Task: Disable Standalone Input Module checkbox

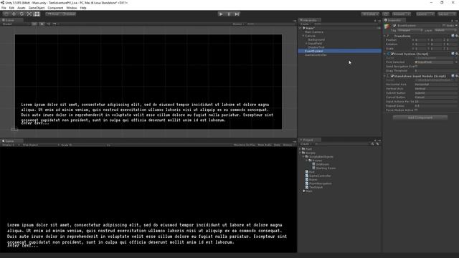Action: tap(392, 76)
